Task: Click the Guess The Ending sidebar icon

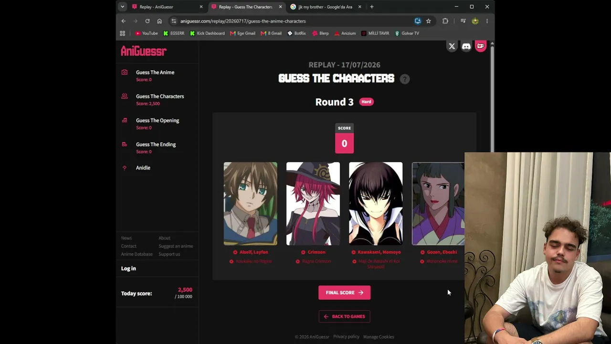Action: (x=125, y=144)
